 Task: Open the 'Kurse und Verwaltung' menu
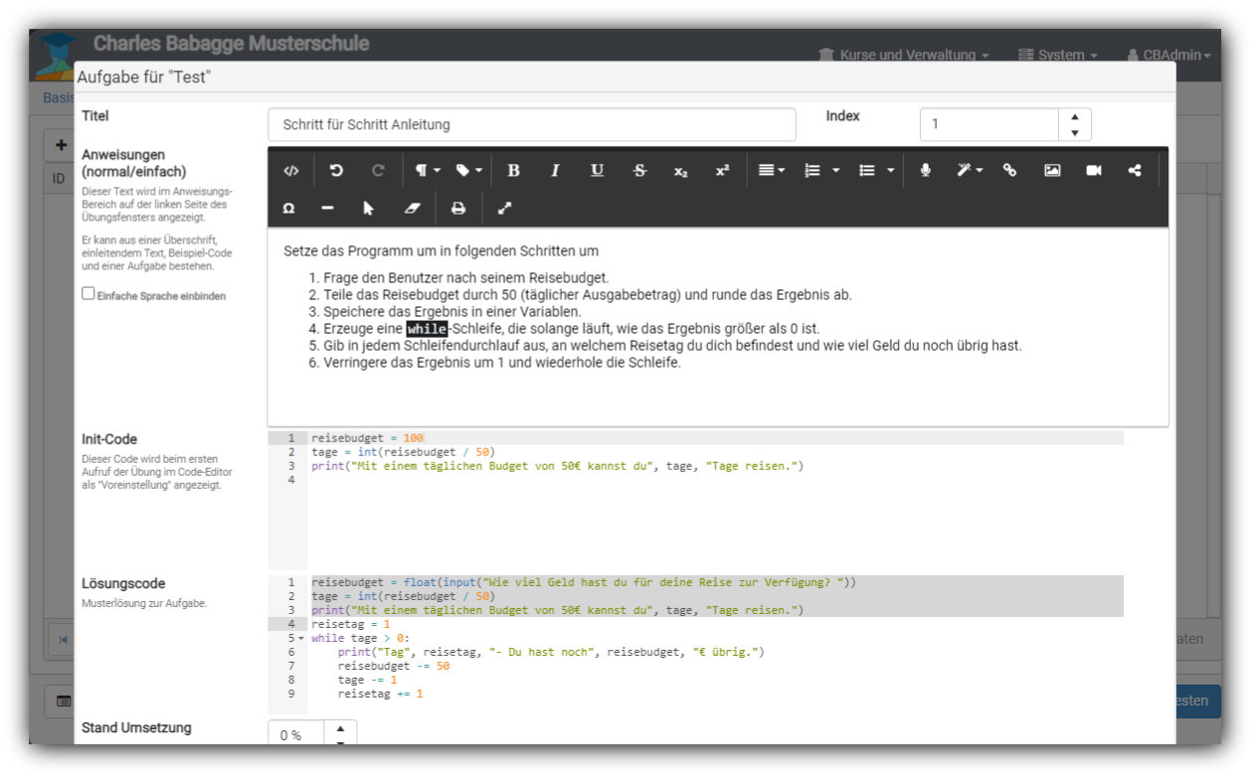(x=903, y=56)
